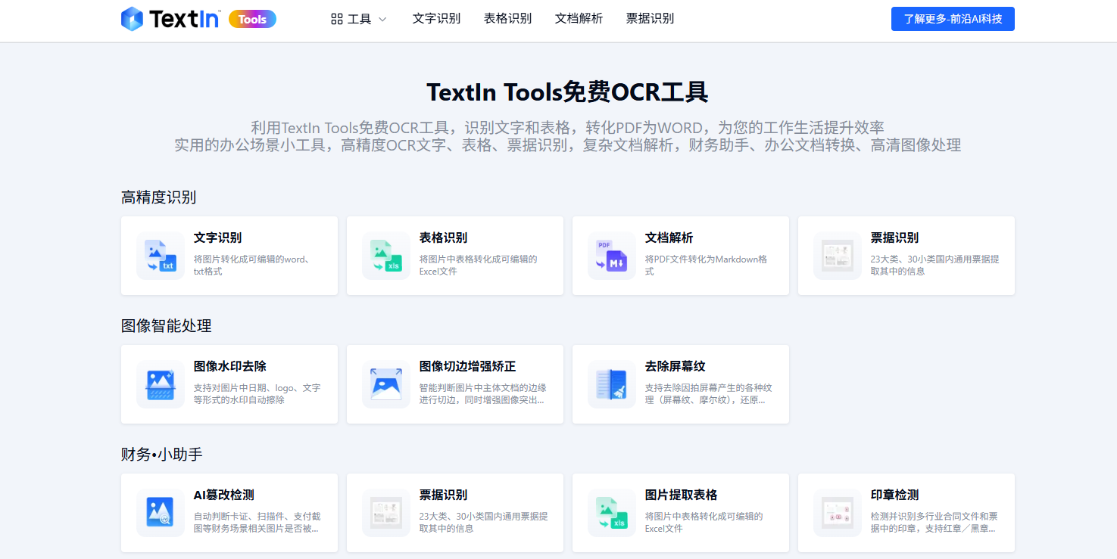Click the TextIn Tools免费OCR工具 main title
1117x559 pixels.
coord(568,92)
